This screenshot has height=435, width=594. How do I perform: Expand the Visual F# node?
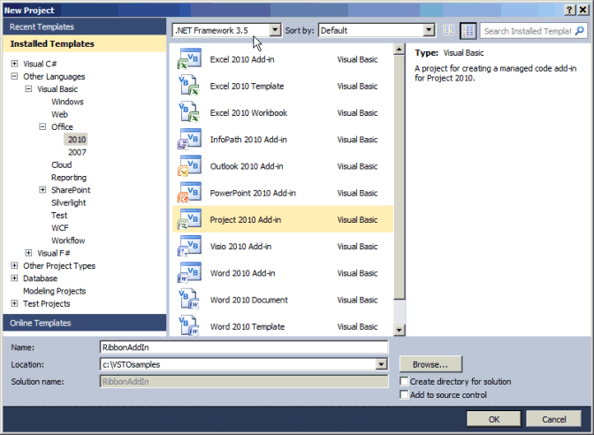pos(28,253)
